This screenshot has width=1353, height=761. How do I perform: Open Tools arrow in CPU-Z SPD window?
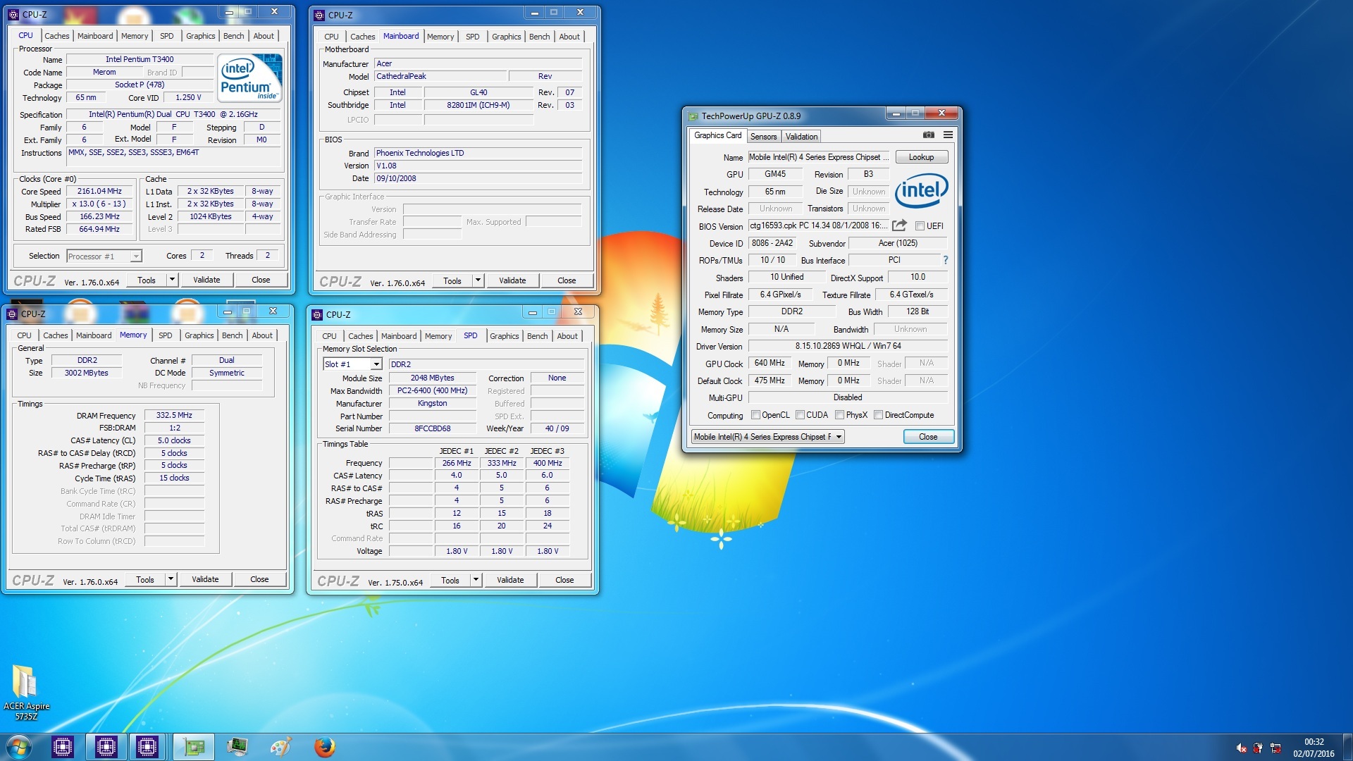pos(476,580)
